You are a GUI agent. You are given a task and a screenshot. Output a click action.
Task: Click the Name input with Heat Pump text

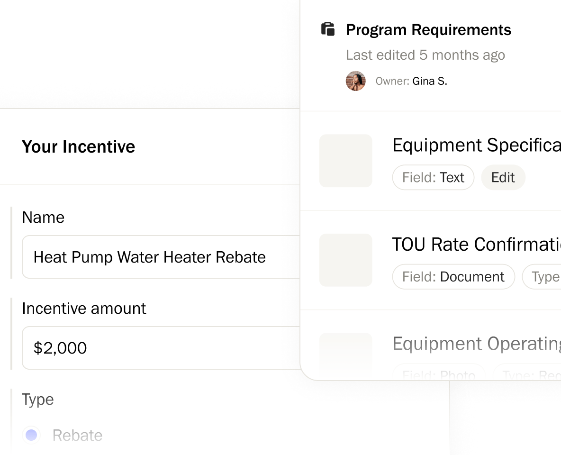click(161, 257)
